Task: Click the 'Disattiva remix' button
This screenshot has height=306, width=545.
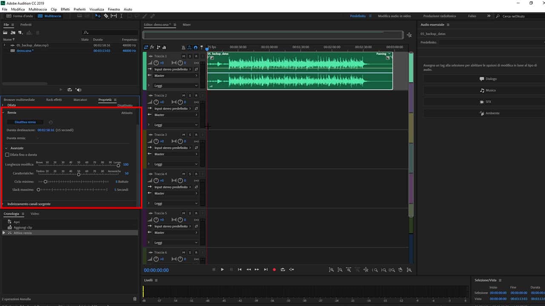Action: point(26,122)
